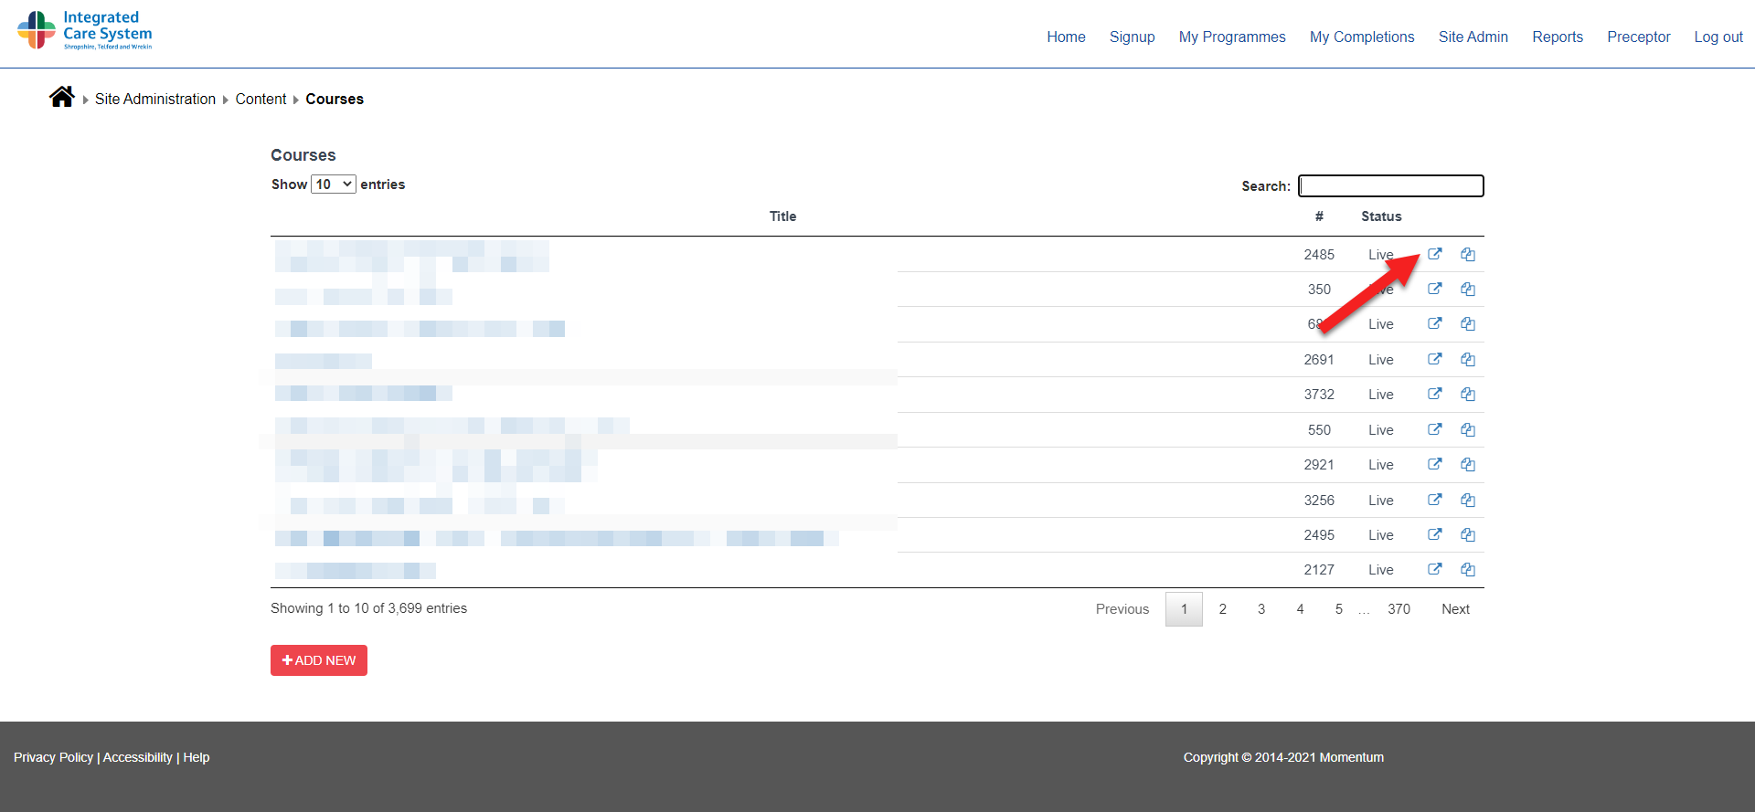Go to the Next page of courses
The height and width of the screenshot is (812, 1755).
(x=1455, y=609)
